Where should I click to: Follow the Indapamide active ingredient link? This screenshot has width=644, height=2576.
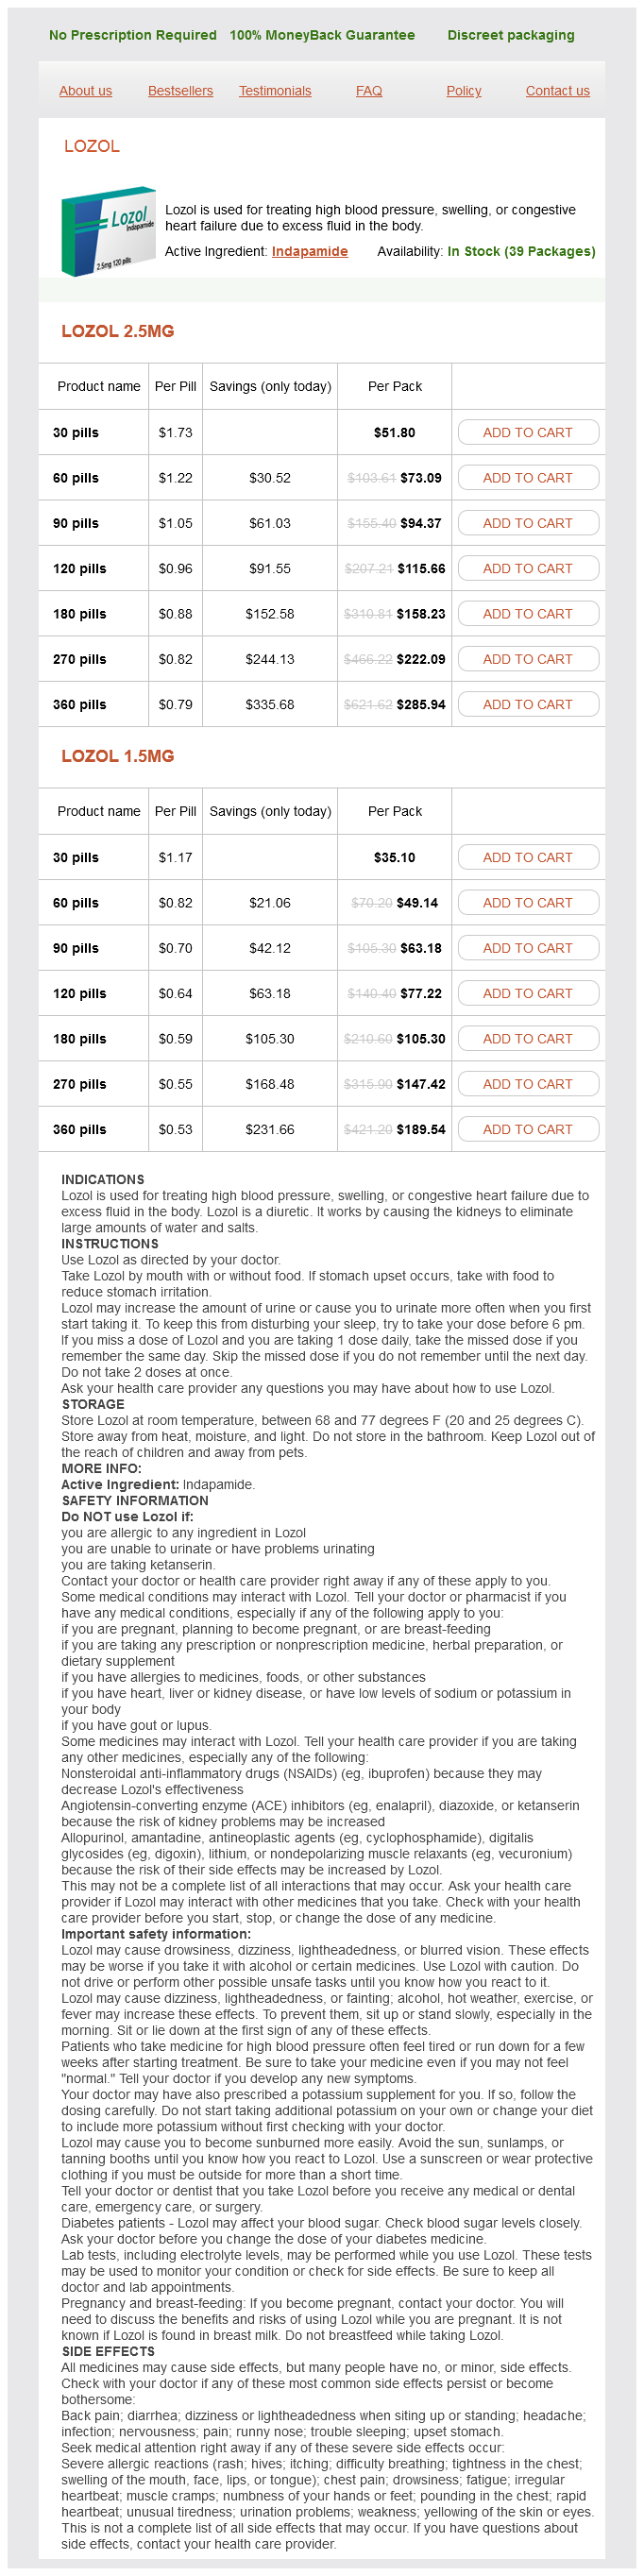310,251
